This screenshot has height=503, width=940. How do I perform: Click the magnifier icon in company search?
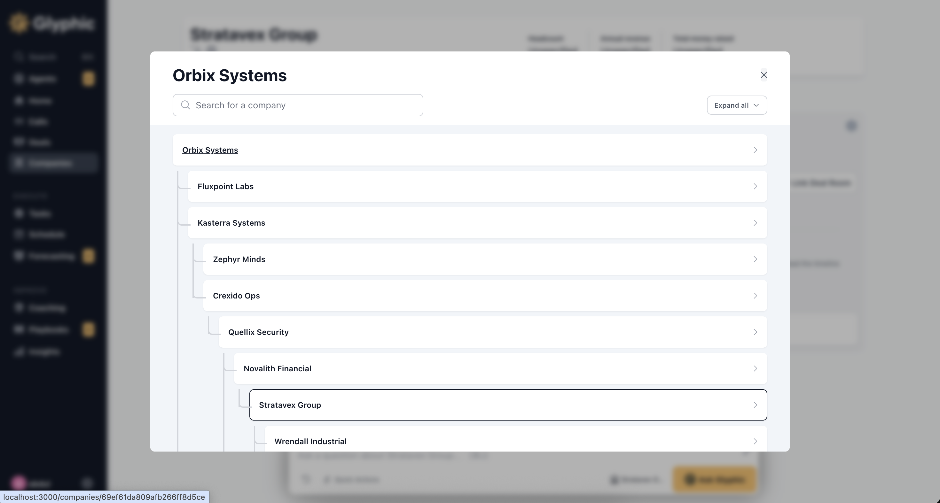pos(185,105)
